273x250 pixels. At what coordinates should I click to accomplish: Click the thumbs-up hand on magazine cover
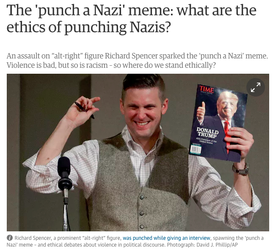pyautogui.click(x=201, y=111)
